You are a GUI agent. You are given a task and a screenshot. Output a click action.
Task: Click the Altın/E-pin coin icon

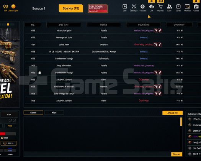point(13,6)
